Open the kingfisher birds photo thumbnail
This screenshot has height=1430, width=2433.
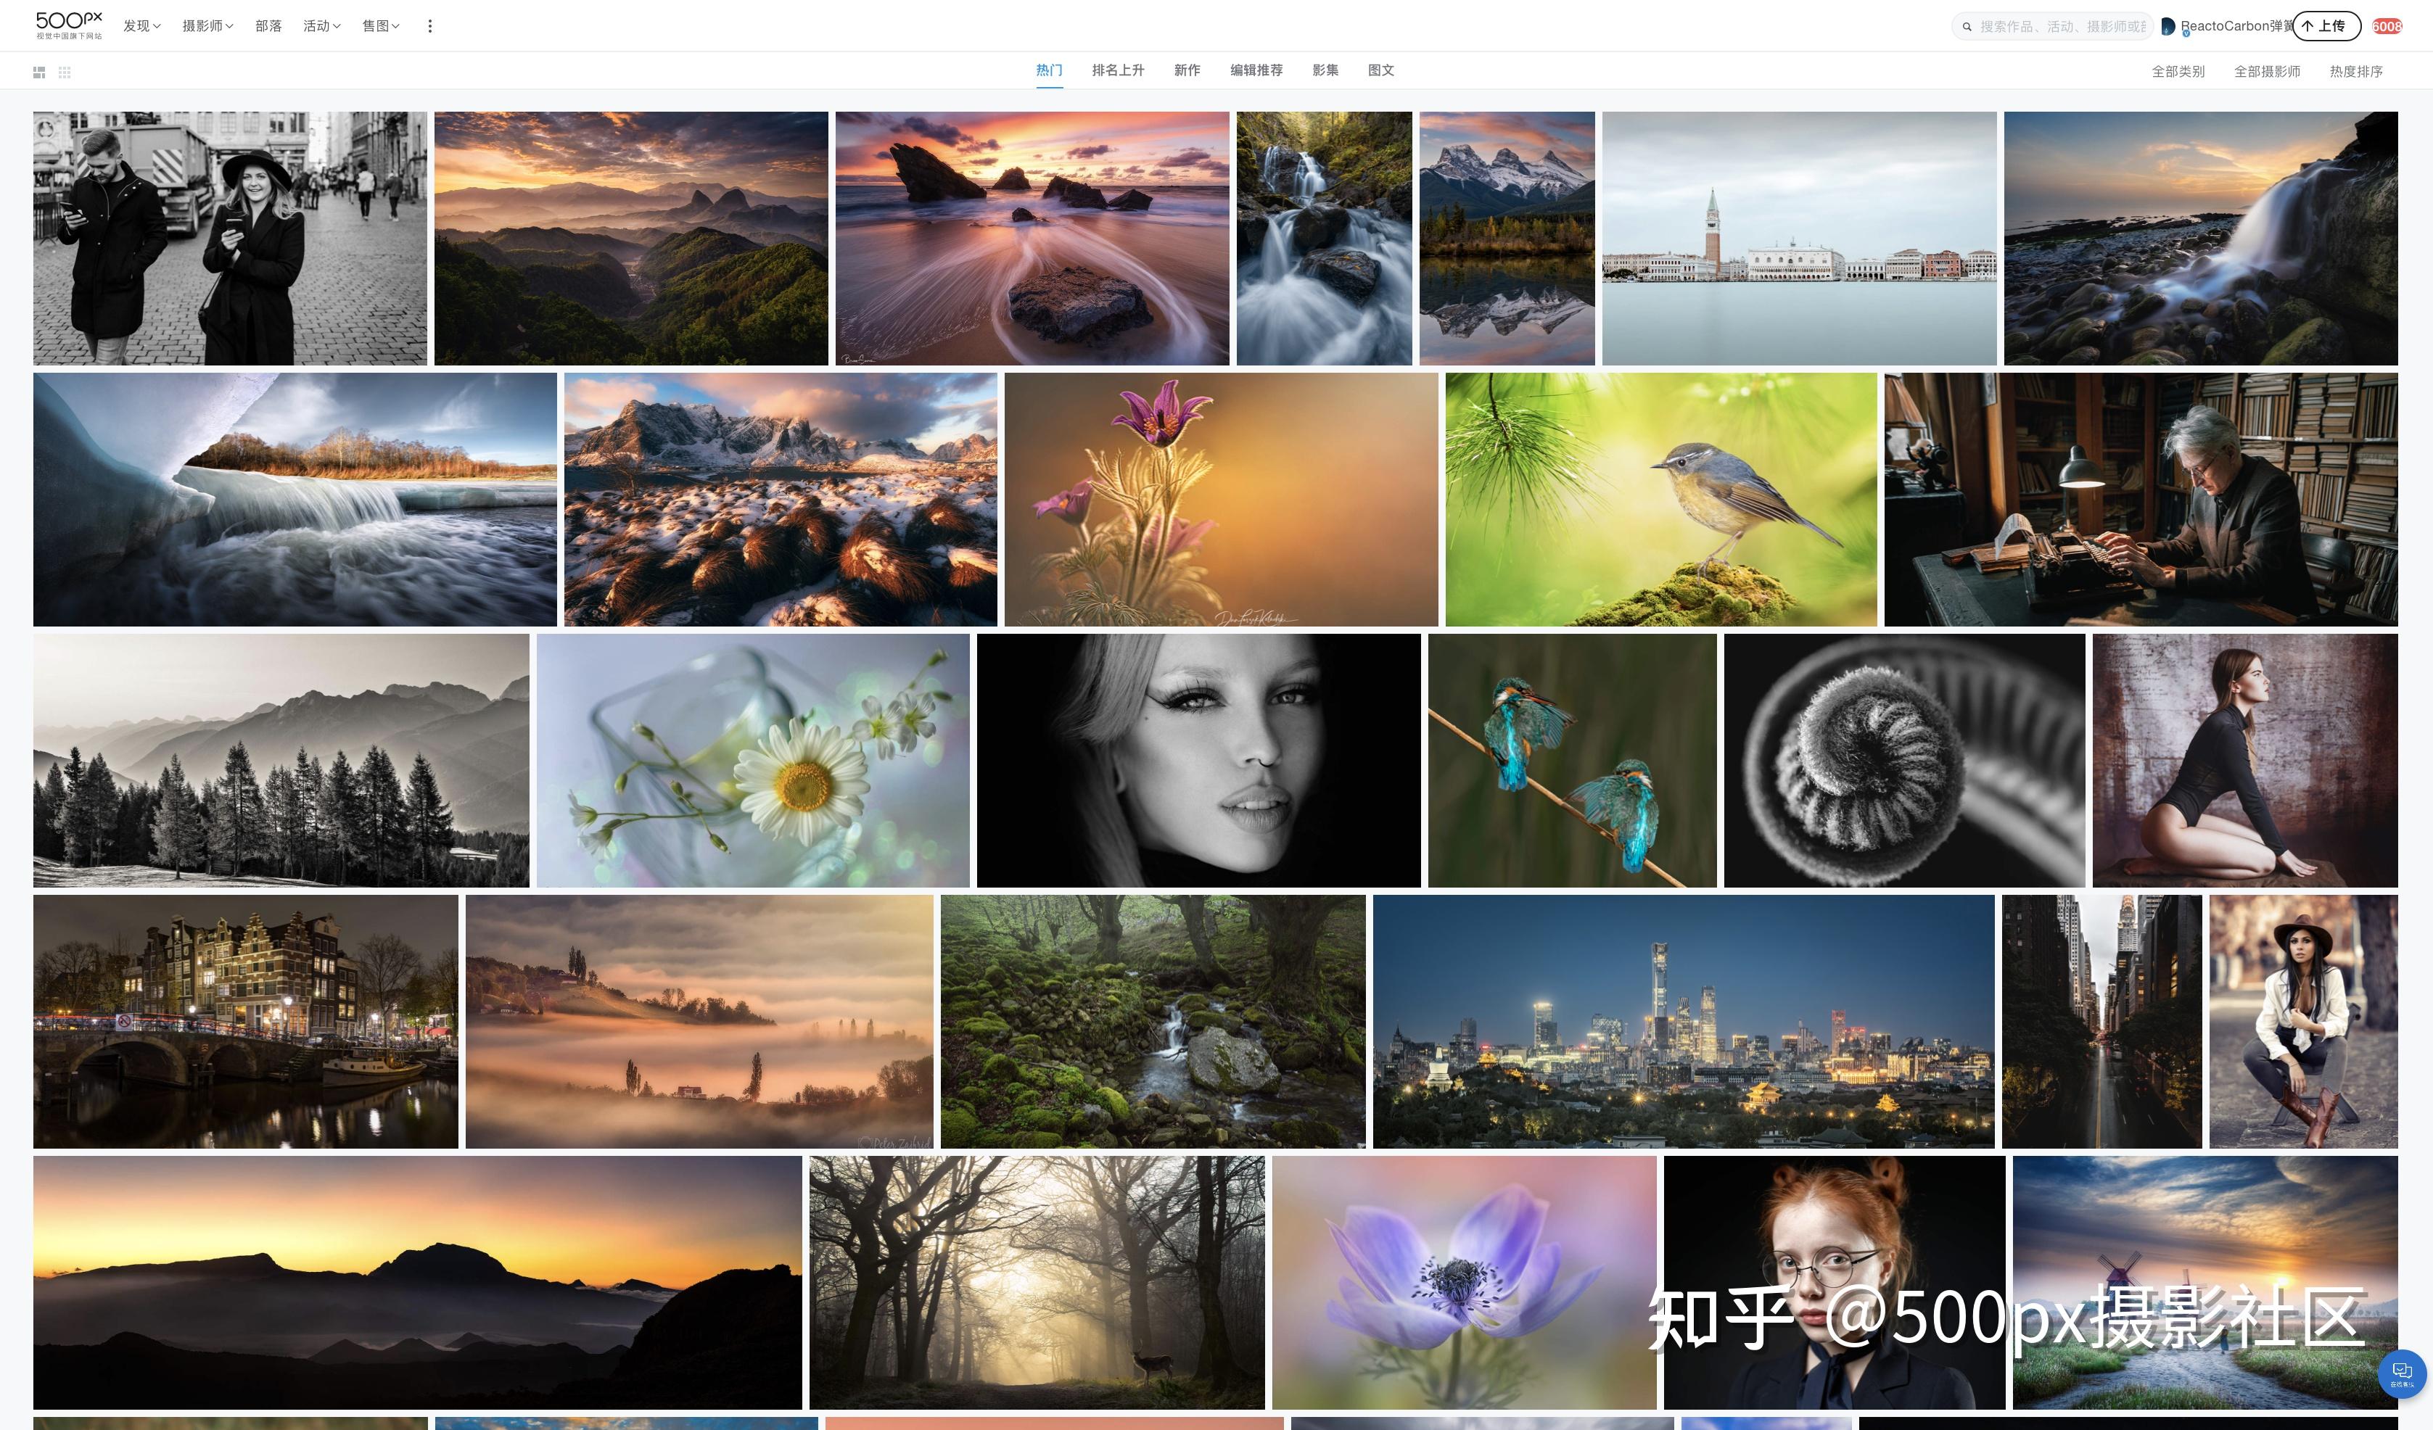point(1572,761)
